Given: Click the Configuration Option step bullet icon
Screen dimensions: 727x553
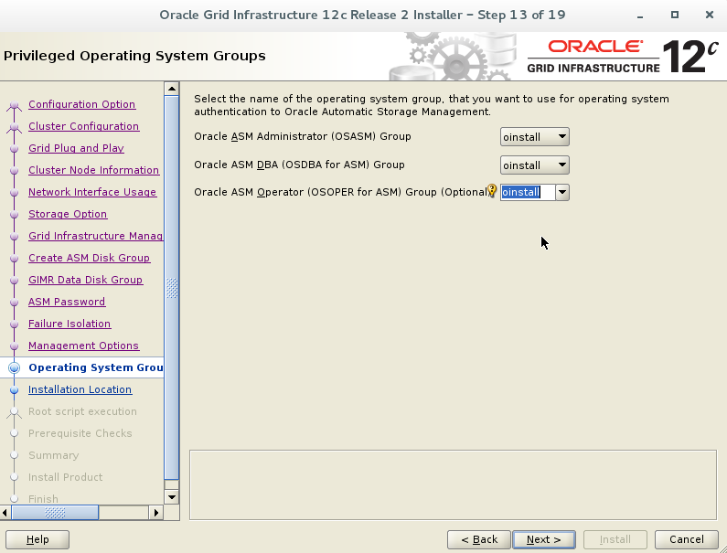Looking at the screenshot, I should [x=15, y=105].
